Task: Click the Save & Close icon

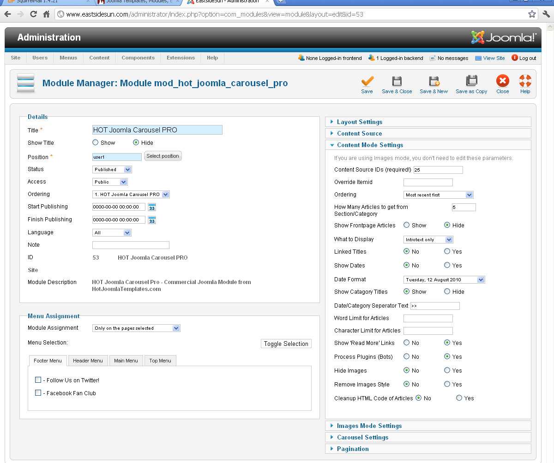Action: pyautogui.click(x=397, y=81)
